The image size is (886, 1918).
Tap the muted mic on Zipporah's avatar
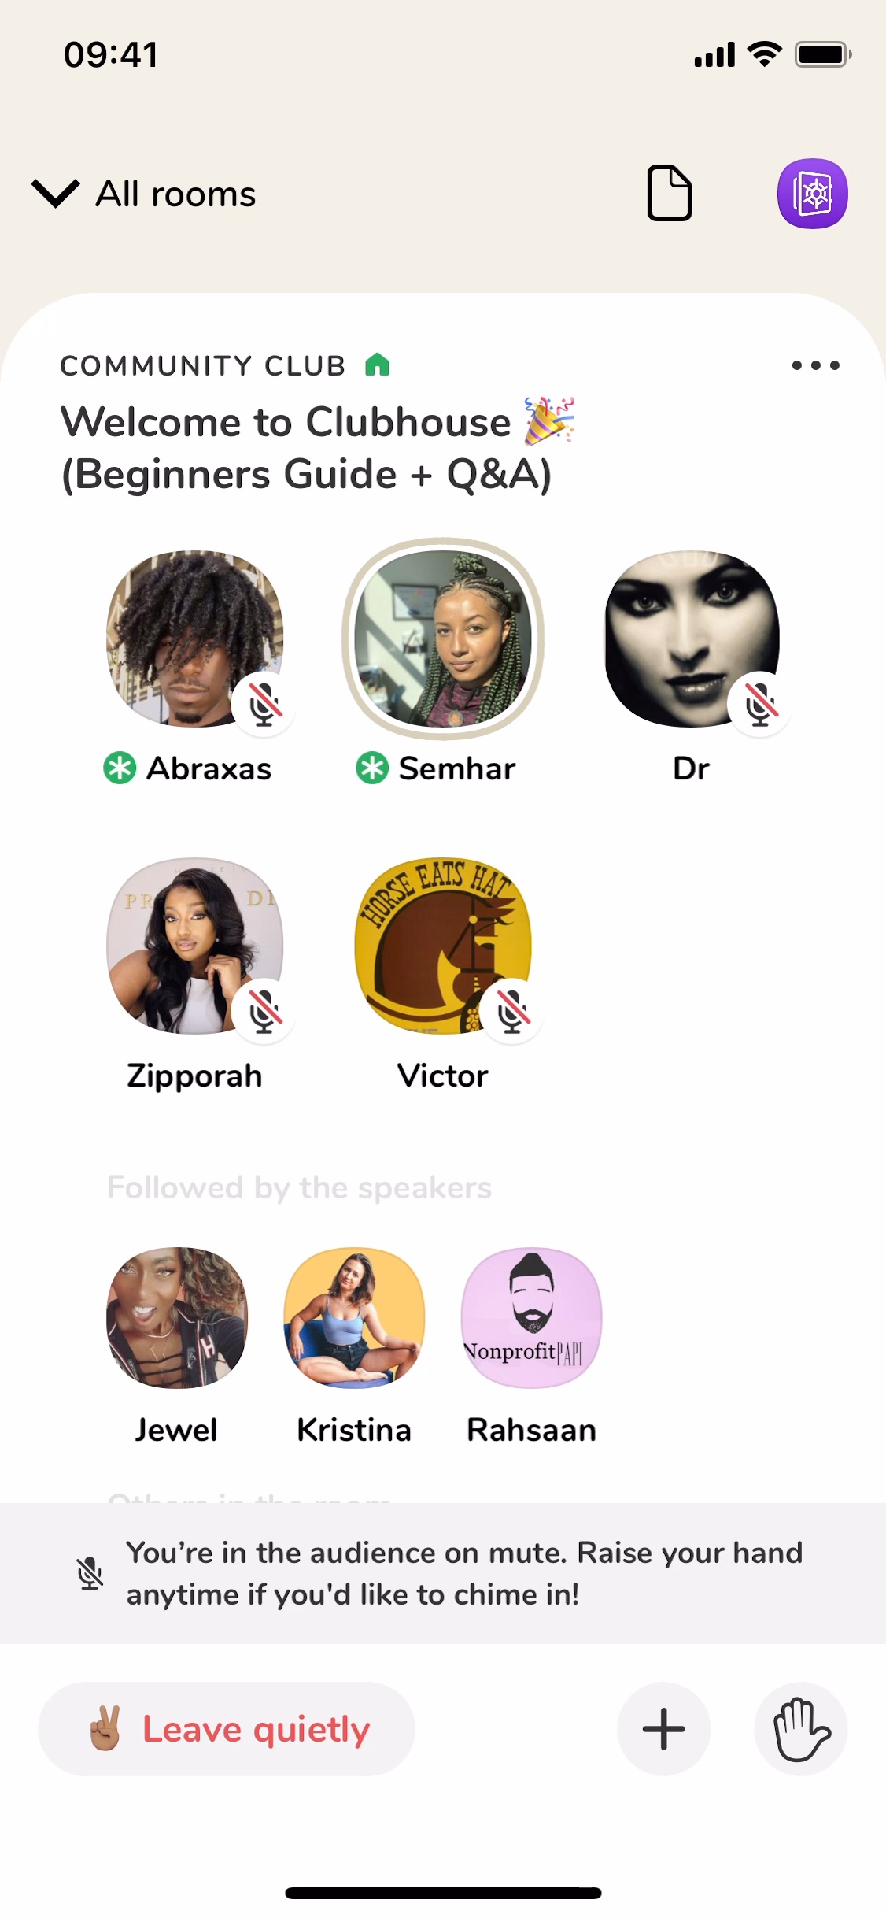(264, 1011)
